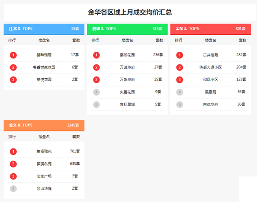The width and height of the screenshot is (257, 202).
Task: Click rank 1 badge beside 集贤雅苑
Action: (13, 151)
